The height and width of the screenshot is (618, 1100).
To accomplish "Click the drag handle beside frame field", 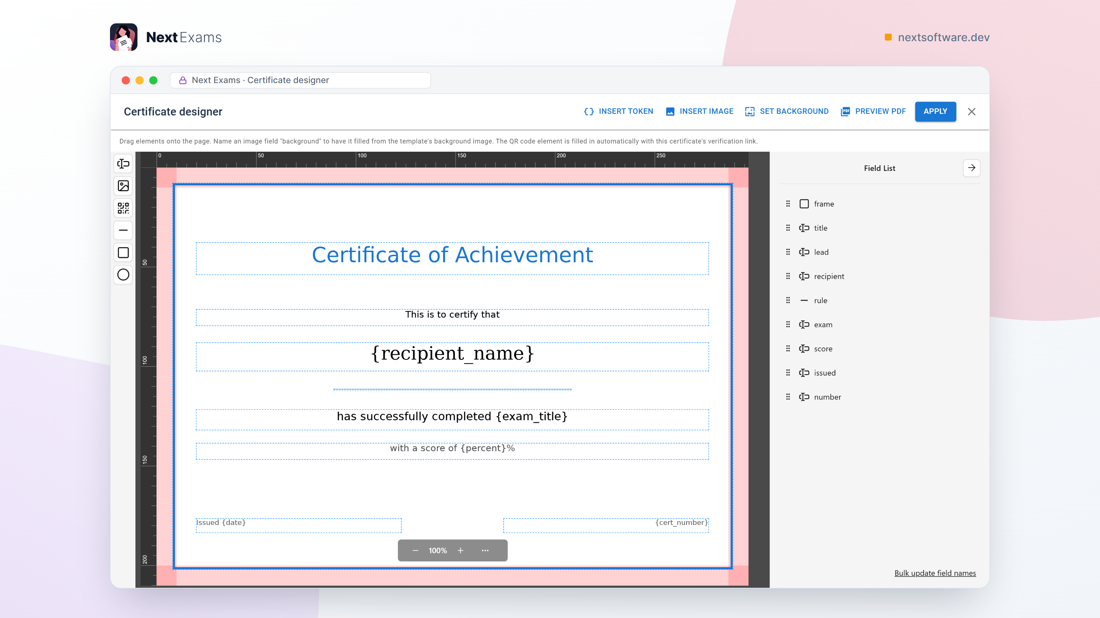I will point(788,204).
